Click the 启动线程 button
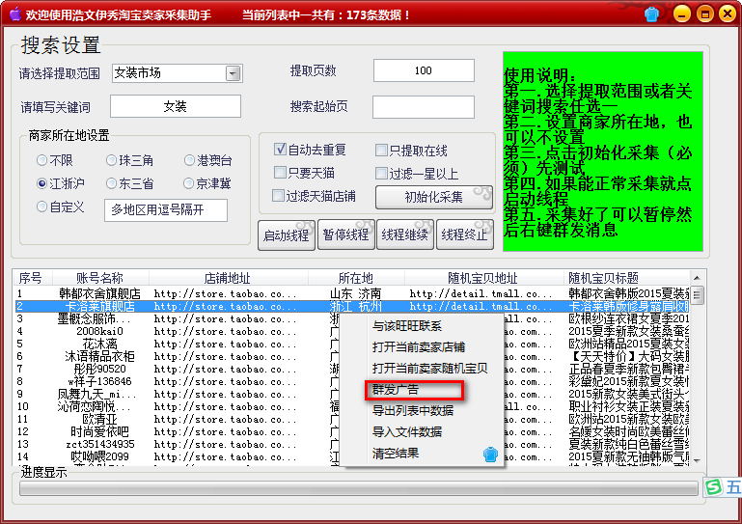Screen dimensions: 742x524 pyautogui.click(x=287, y=234)
